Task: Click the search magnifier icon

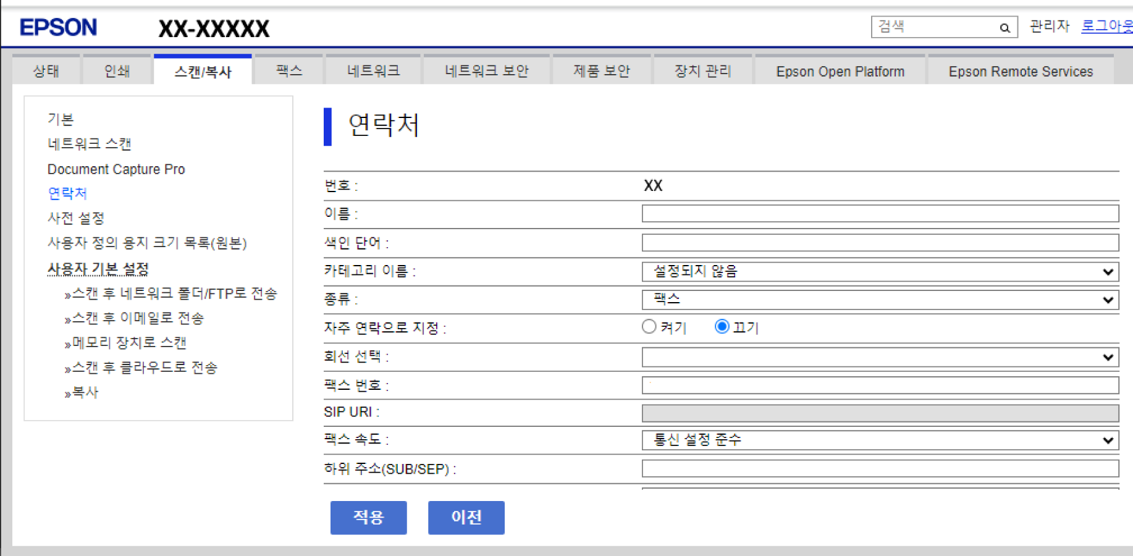Action: click(x=1005, y=28)
